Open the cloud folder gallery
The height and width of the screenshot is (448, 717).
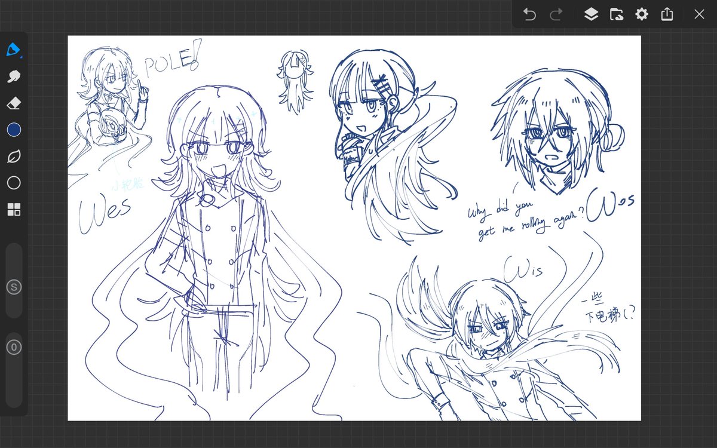pos(617,14)
